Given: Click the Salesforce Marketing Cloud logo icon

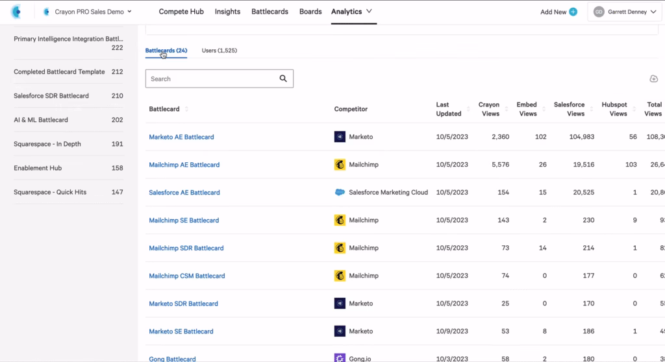Looking at the screenshot, I should coord(340,193).
